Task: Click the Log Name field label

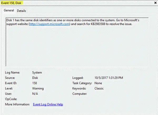Action: (x=12, y=72)
